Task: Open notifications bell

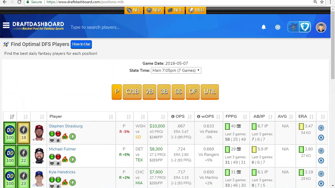Action: pyautogui.click(x=264, y=27)
